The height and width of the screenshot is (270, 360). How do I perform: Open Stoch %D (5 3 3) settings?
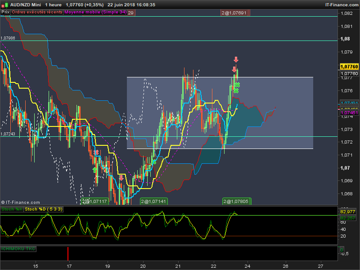pyautogui.click(x=44, y=209)
